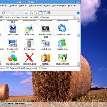Click the Print toolbar icon

point(26,13)
